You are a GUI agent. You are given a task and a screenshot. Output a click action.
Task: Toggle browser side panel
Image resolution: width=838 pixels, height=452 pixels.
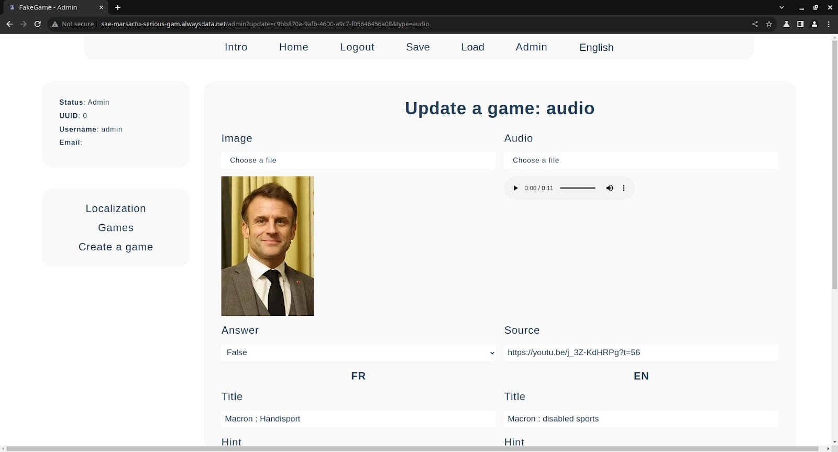pyautogui.click(x=800, y=24)
